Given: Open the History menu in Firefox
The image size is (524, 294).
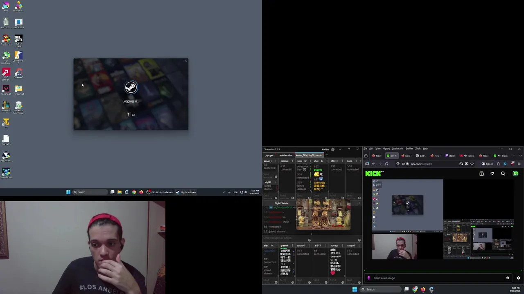Looking at the screenshot, I should click(x=386, y=149).
